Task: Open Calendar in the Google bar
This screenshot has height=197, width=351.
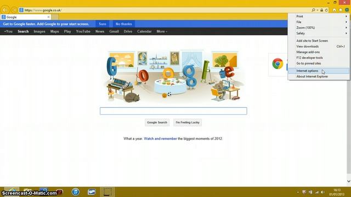Action: point(144,32)
